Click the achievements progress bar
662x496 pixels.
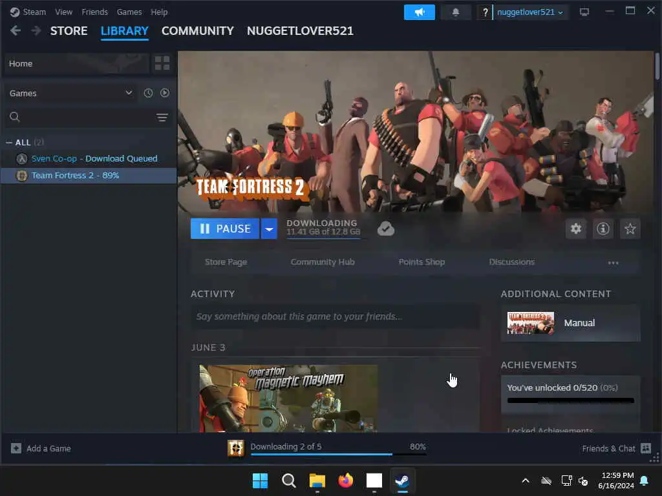click(x=570, y=400)
